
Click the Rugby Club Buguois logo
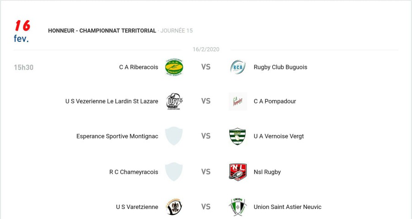click(238, 67)
